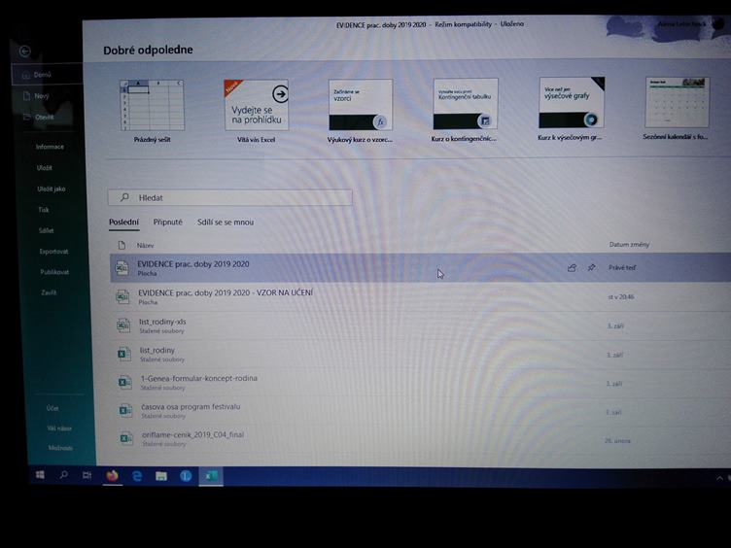Switch to Sdílí se se mnou tab
Screen dimensions: 731x548
[x=226, y=223]
